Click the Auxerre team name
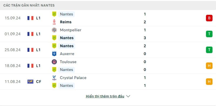Viewport: 216px width, 106px height. pos(67,54)
